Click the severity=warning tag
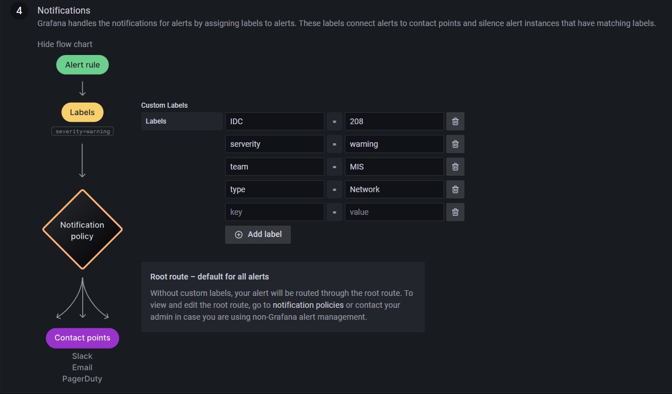The width and height of the screenshot is (672, 394). (x=82, y=132)
